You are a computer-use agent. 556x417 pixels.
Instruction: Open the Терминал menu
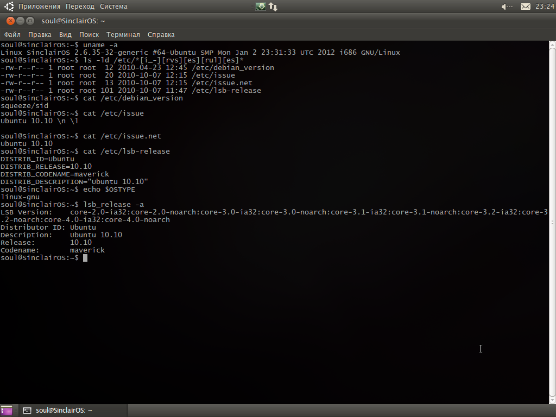coord(123,34)
